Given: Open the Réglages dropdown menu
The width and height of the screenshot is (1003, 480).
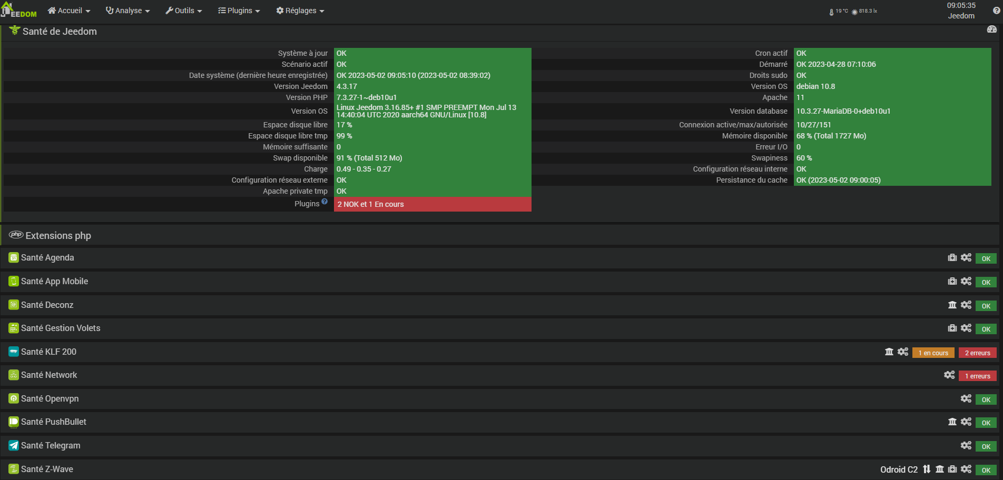Looking at the screenshot, I should 300,11.
